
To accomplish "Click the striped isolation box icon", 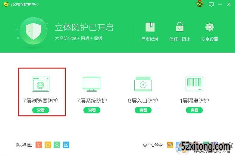I will [x=194, y=84].
